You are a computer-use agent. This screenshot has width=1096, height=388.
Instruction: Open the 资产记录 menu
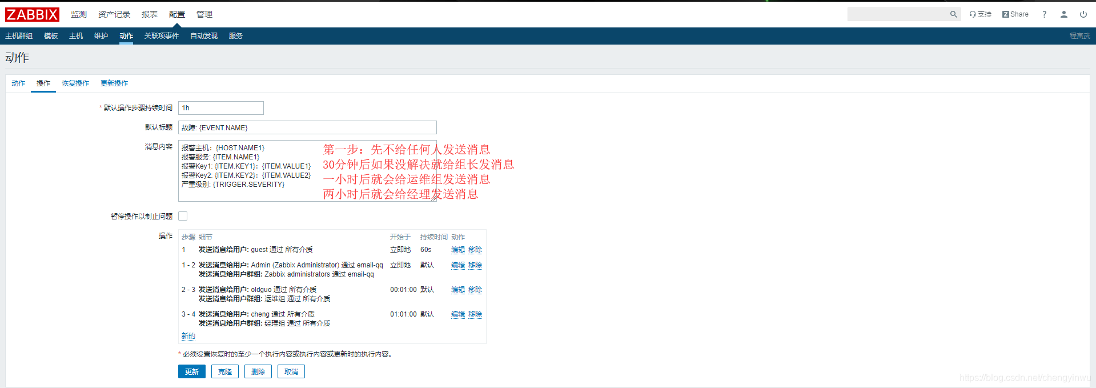114,14
